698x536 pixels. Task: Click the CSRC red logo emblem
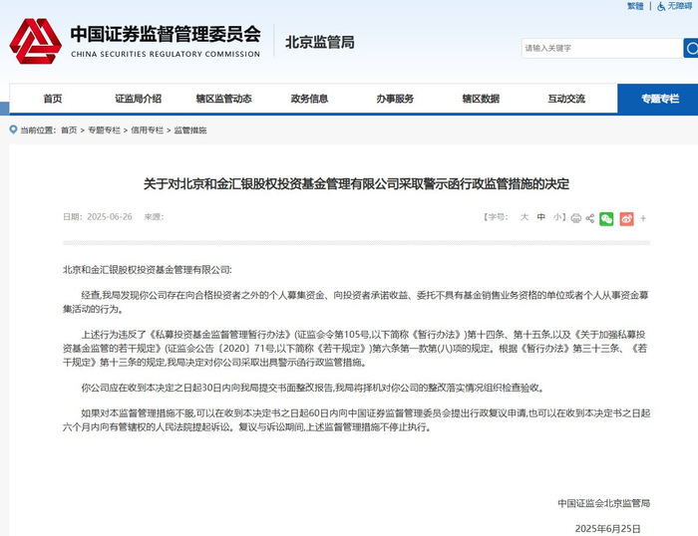[35, 41]
